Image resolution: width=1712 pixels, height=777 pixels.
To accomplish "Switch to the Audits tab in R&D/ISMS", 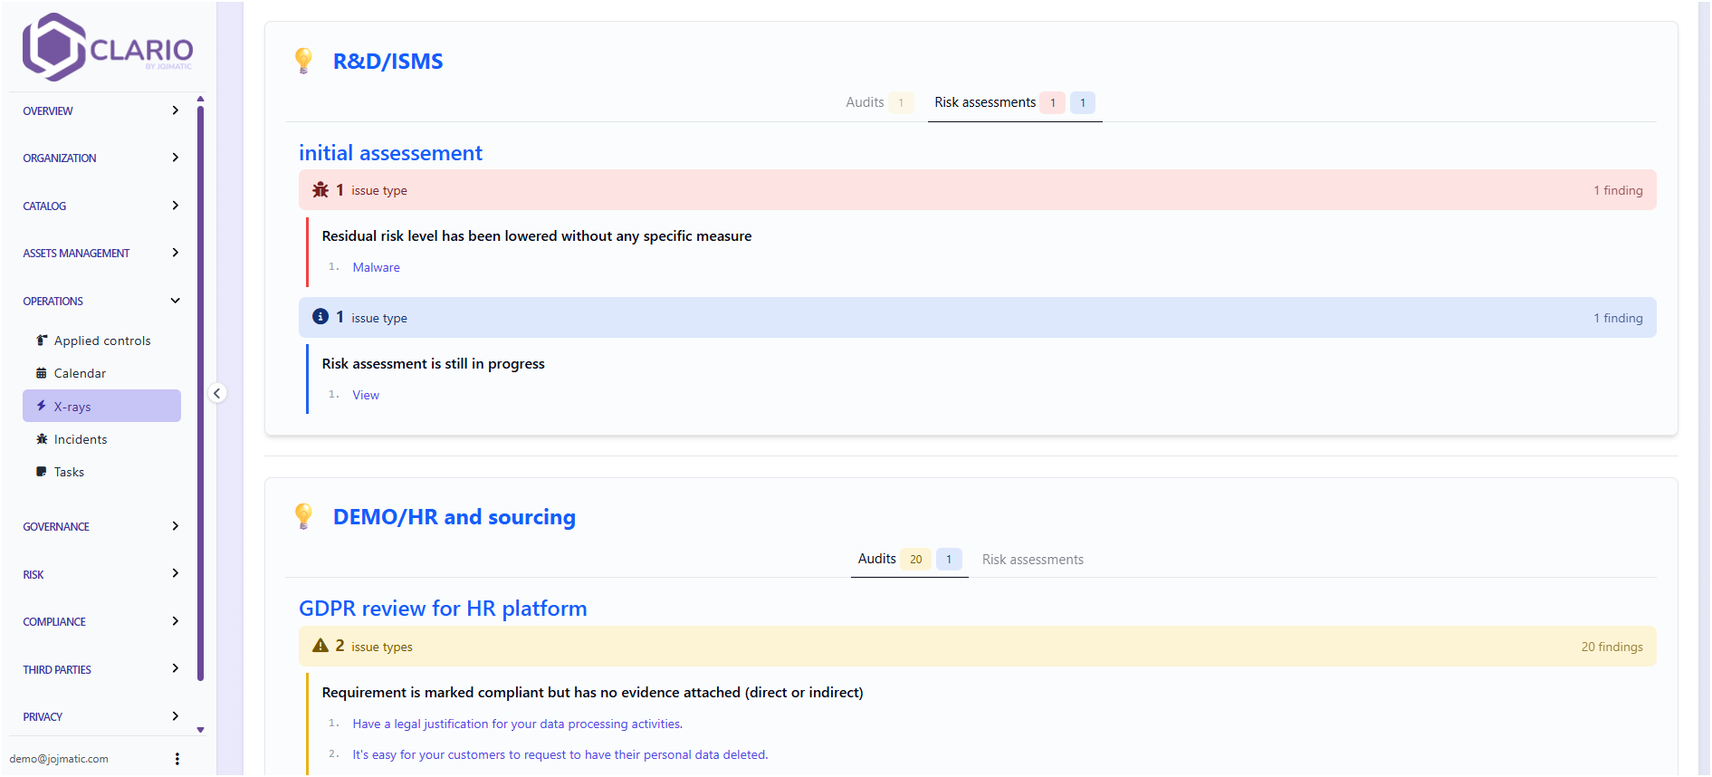I will click(865, 102).
